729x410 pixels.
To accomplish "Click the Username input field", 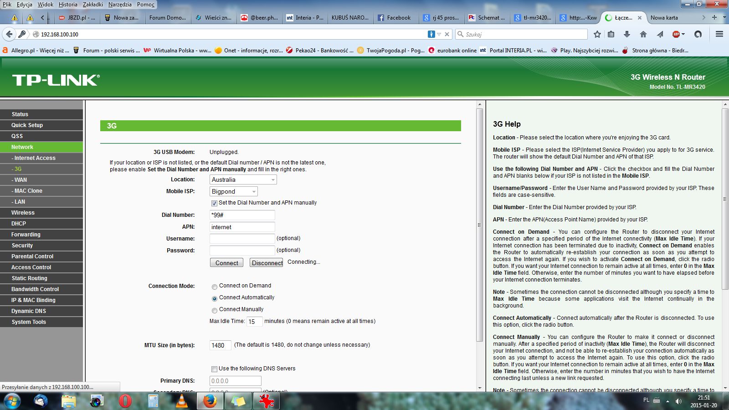I will 242,239.
